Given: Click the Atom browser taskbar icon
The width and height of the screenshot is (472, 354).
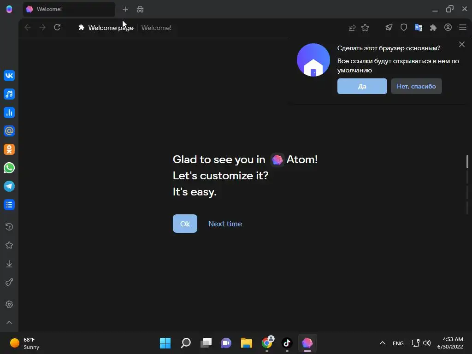Looking at the screenshot, I should (307, 343).
